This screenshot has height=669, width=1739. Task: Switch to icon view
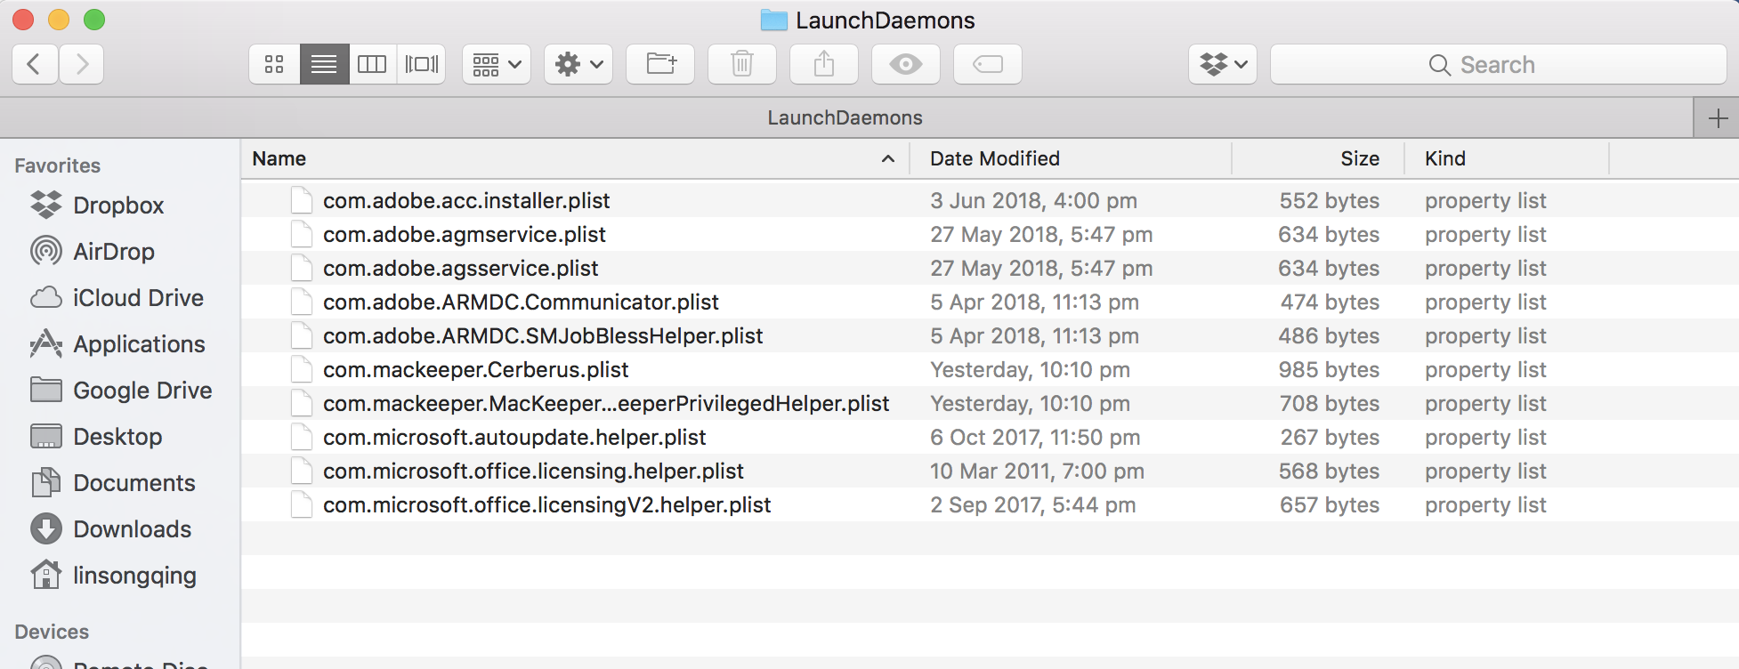tap(274, 64)
